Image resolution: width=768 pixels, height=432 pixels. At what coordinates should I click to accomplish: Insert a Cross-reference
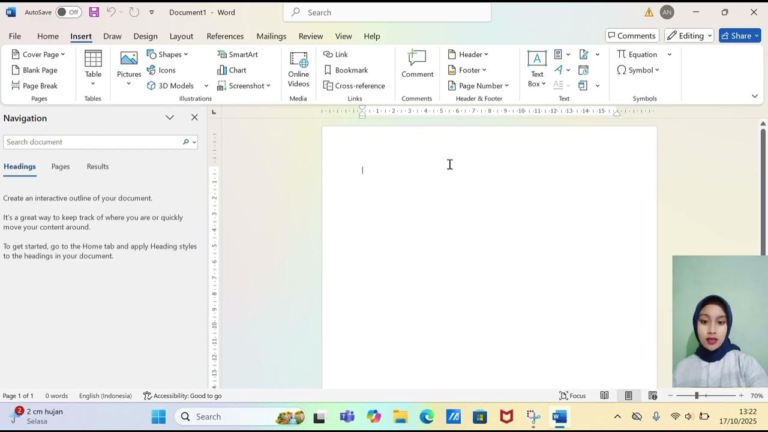(354, 86)
